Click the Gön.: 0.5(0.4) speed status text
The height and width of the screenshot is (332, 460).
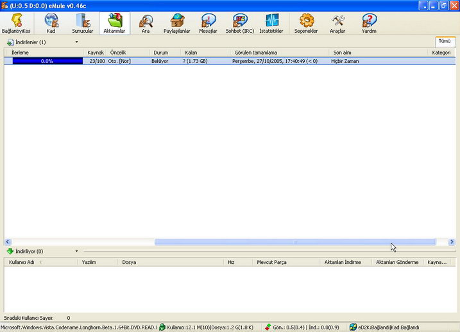point(306,327)
